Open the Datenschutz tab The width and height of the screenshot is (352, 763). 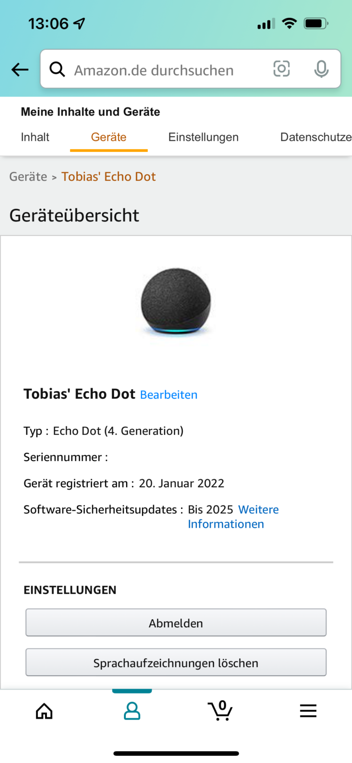tap(316, 137)
